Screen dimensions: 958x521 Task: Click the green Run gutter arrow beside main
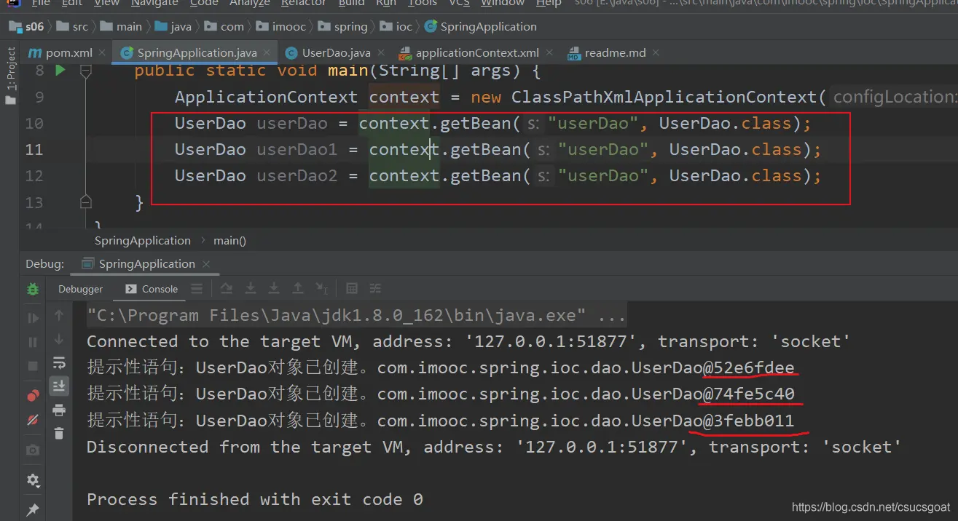pyautogui.click(x=60, y=71)
